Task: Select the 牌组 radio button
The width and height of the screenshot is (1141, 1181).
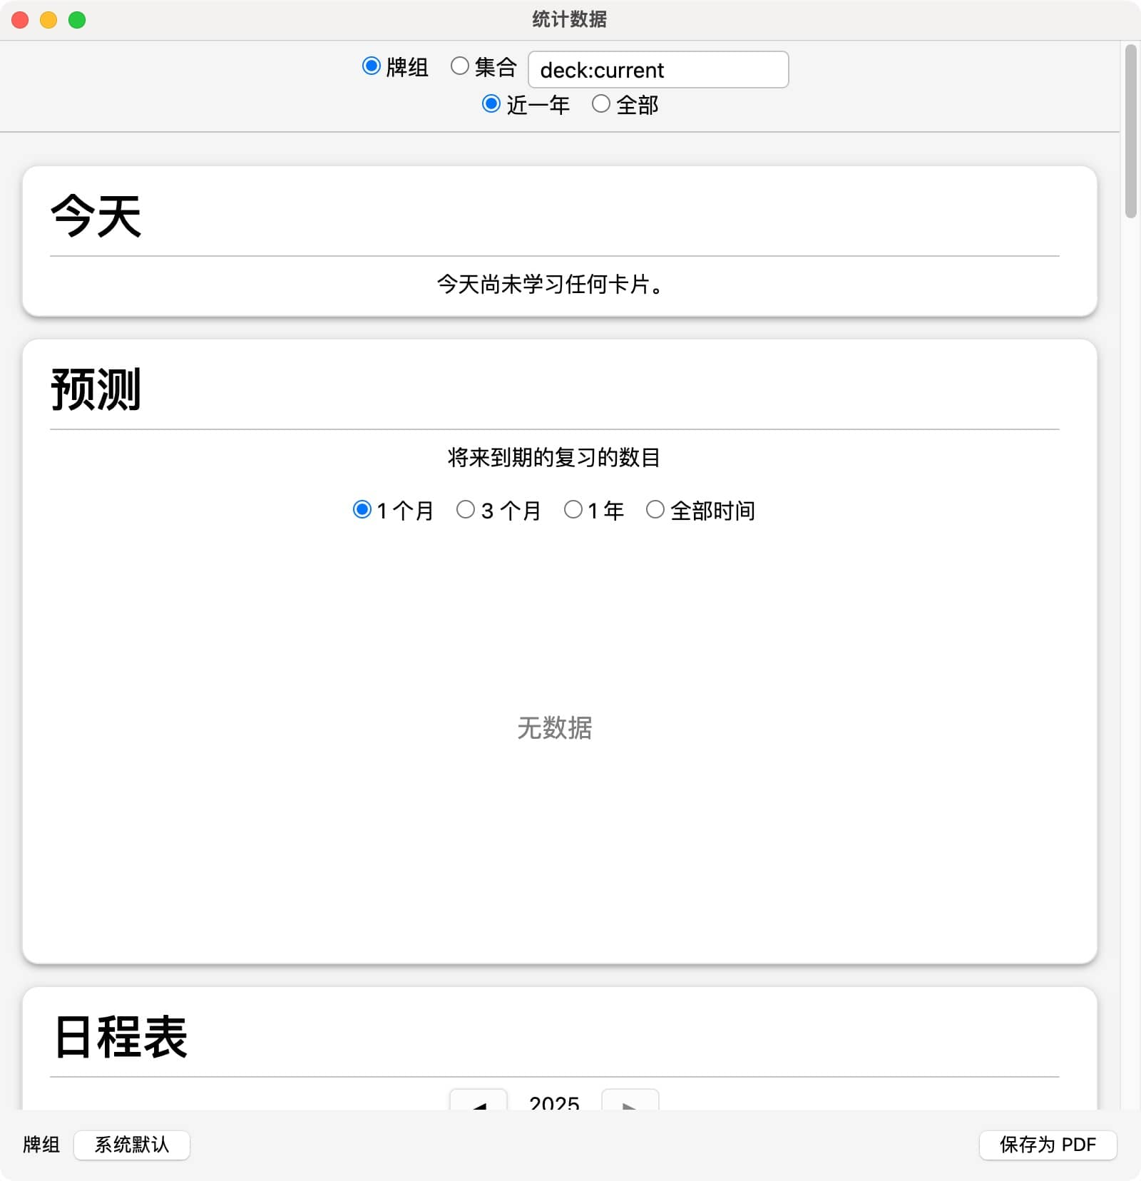Action: click(372, 66)
